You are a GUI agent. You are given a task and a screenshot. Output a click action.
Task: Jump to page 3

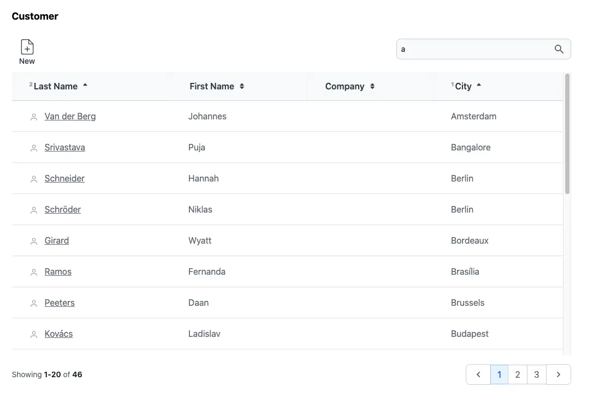[x=537, y=374]
